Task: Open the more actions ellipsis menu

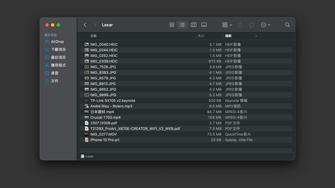Action: click(265, 25)
